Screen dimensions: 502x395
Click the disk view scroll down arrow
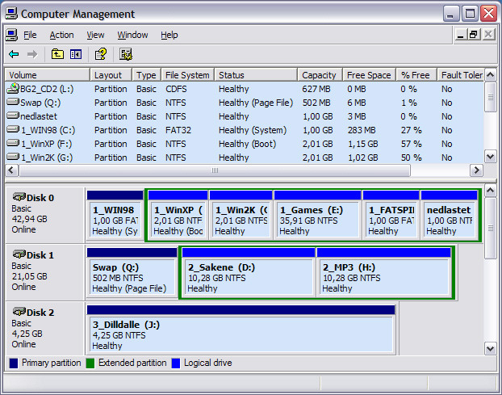click(490, 348)
